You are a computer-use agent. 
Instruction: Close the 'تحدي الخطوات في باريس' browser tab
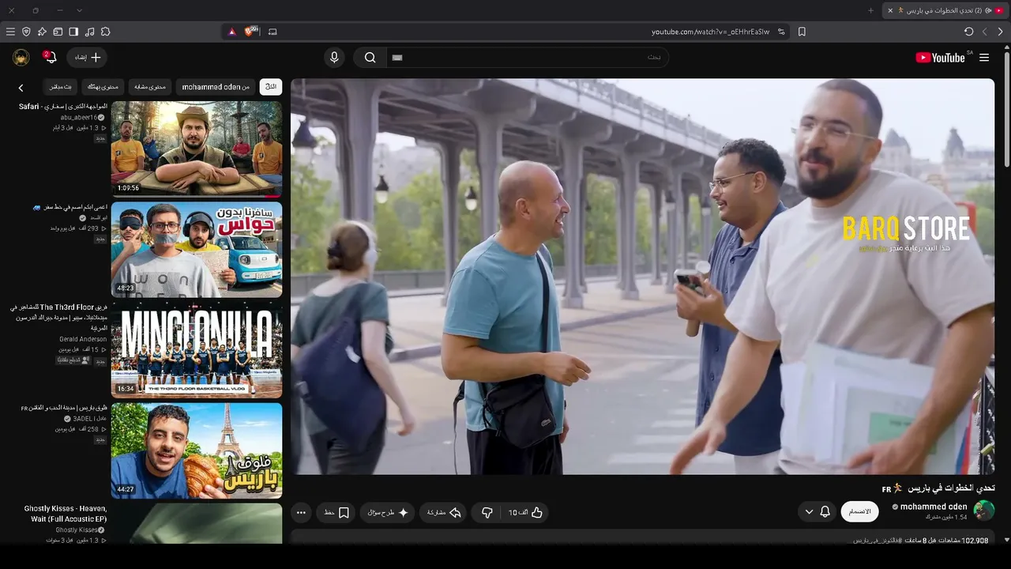(890, 10)
